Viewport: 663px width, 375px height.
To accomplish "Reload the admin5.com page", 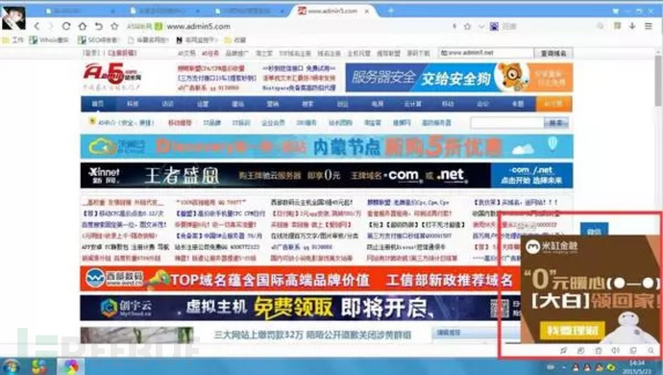I will pos(66,26).
